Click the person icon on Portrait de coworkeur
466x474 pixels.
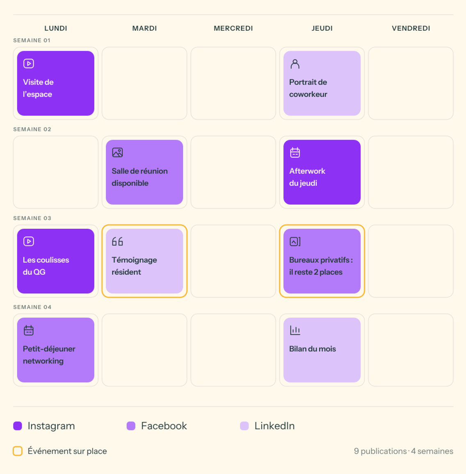click(x=295, y=64)
